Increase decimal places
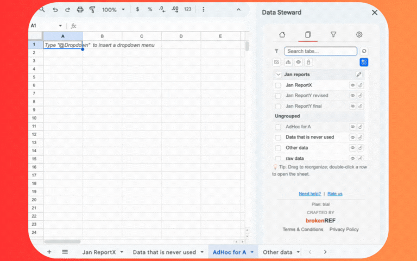Viewport: 417px width, 261px height. 175,9
